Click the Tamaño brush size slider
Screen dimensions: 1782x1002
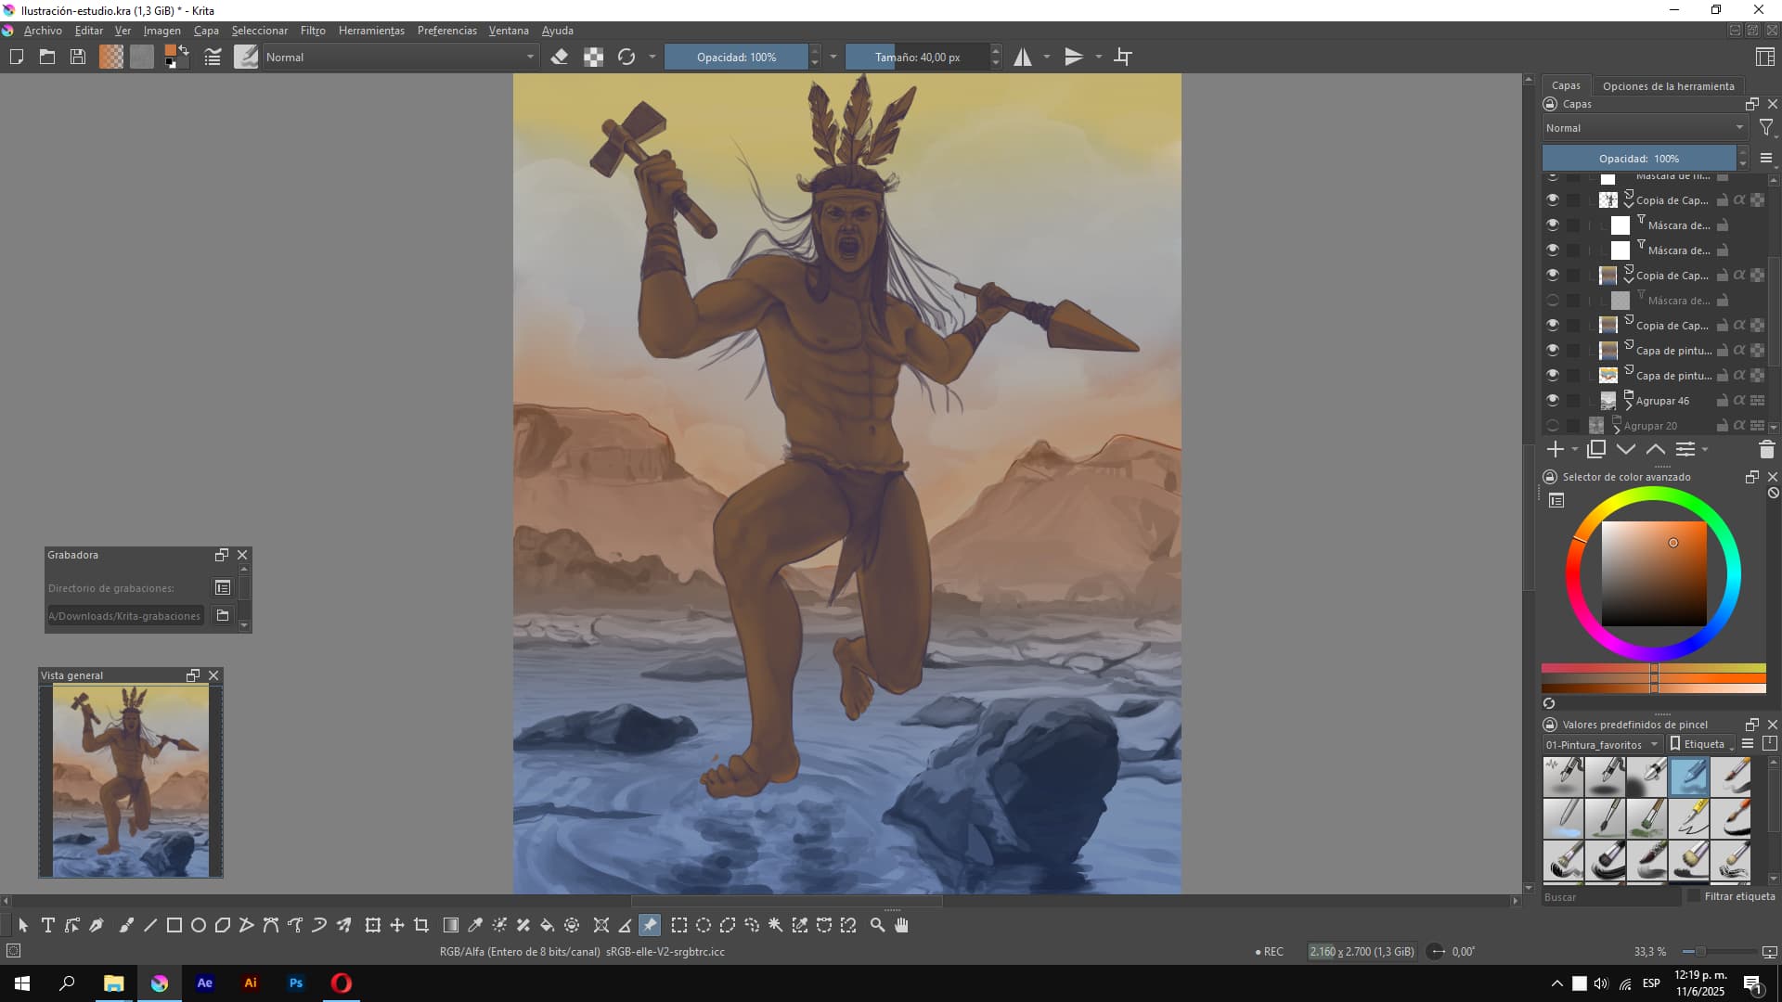pos(917,57)
